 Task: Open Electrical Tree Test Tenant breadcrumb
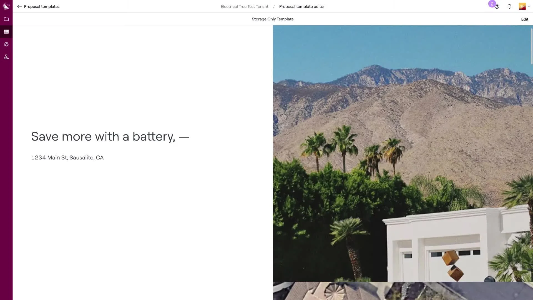244,6
